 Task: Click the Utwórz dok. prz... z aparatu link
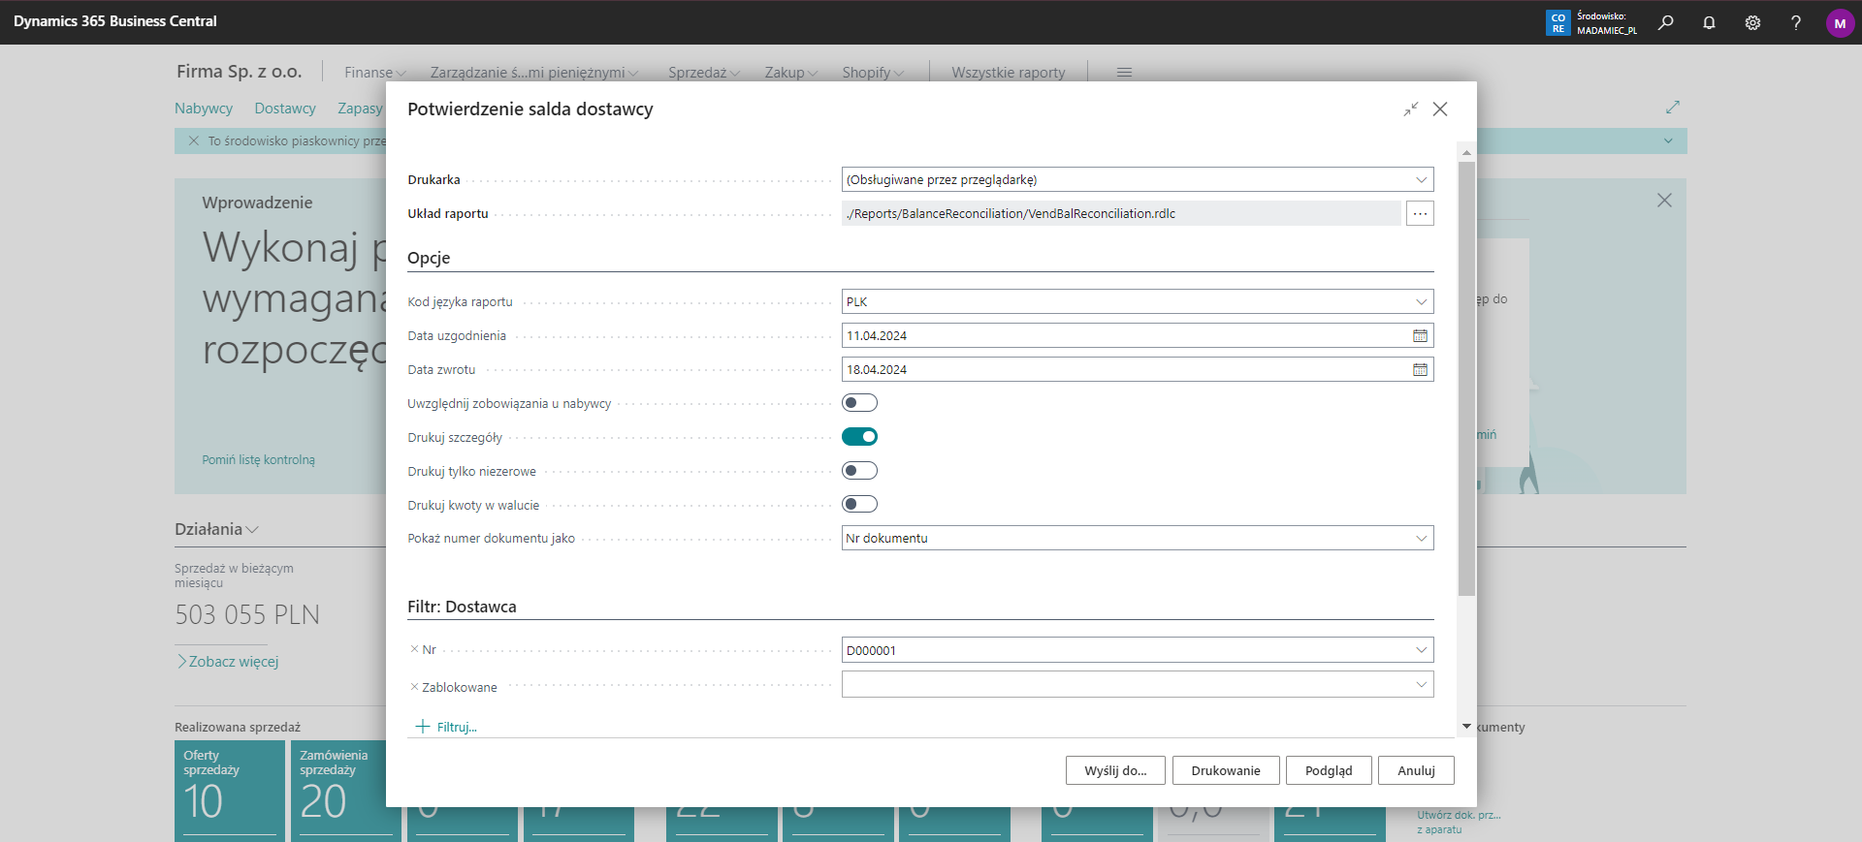tap(1459, 822)
